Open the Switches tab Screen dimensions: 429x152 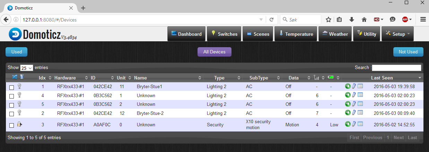click(x=224, y=34)
